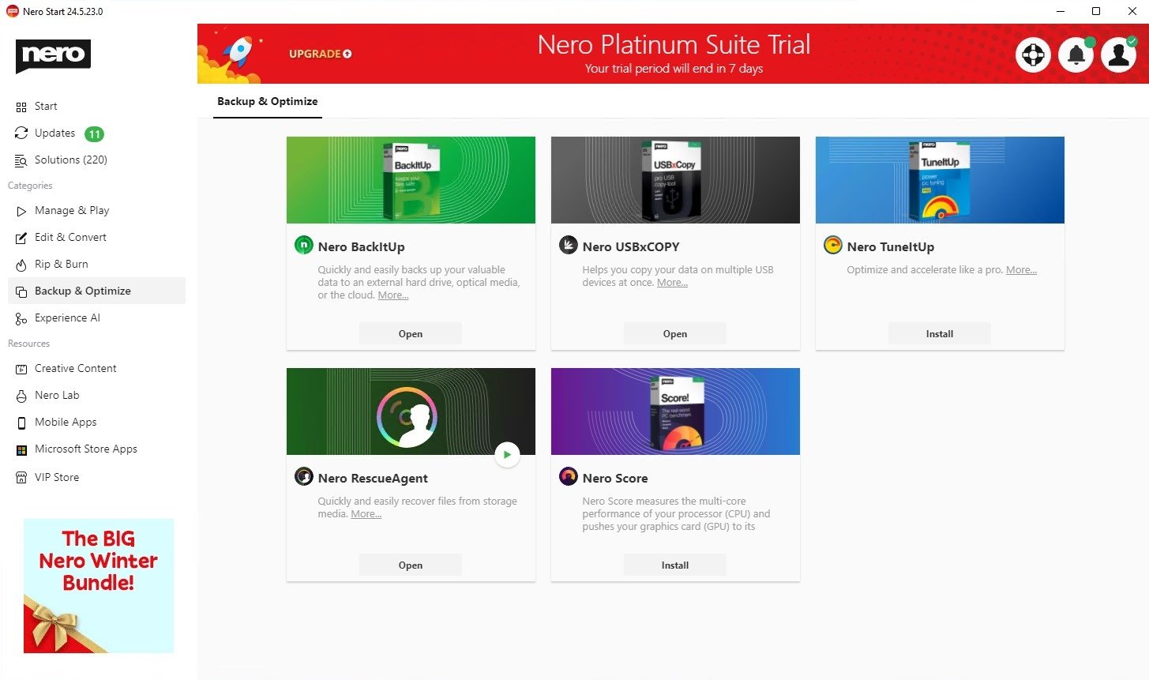The image size is (1149, 680).
Task: Click 'Your trial period will end in 7 days'
Action: pos(674,69)
